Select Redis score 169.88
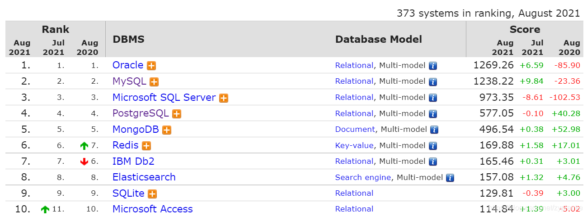Viewport: 587px width, 216px height. pyautogui.click(x=497, y=145)
